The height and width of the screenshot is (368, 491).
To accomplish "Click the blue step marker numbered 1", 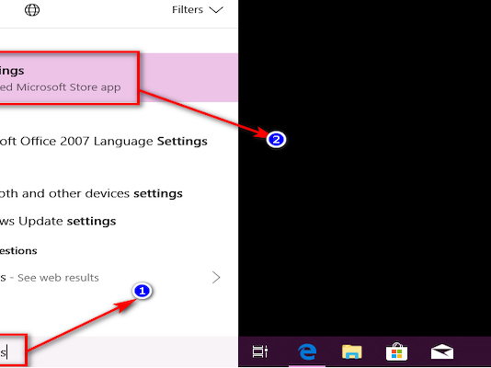I will [143, 291].
